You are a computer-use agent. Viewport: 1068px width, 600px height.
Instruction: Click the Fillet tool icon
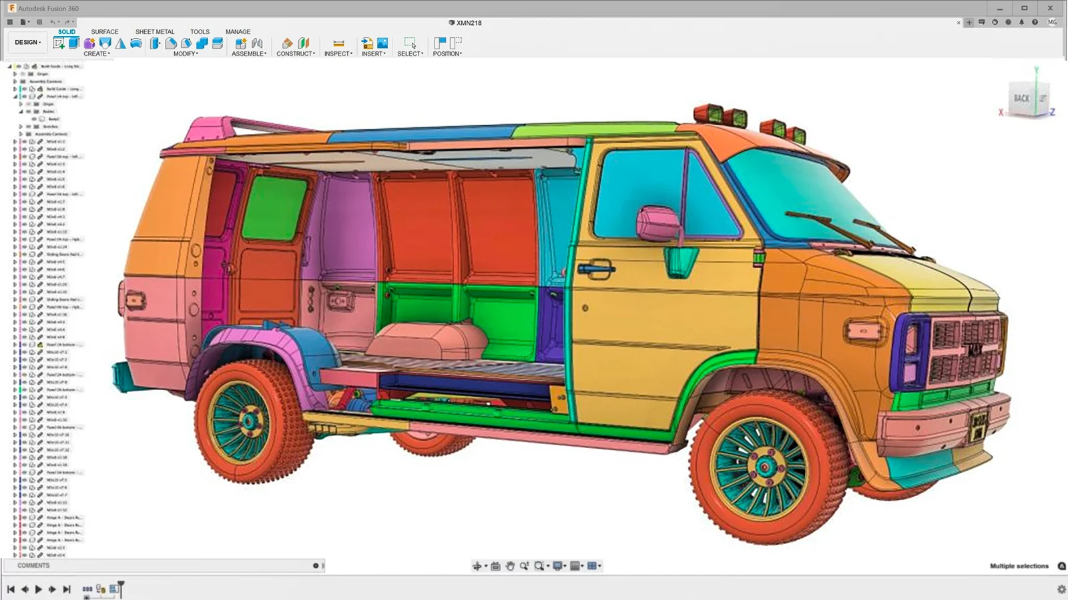(x=171, y=43)
